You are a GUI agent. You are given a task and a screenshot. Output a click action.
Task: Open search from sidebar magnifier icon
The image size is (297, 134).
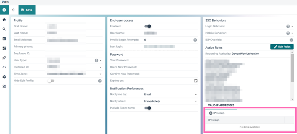point(4,29)
